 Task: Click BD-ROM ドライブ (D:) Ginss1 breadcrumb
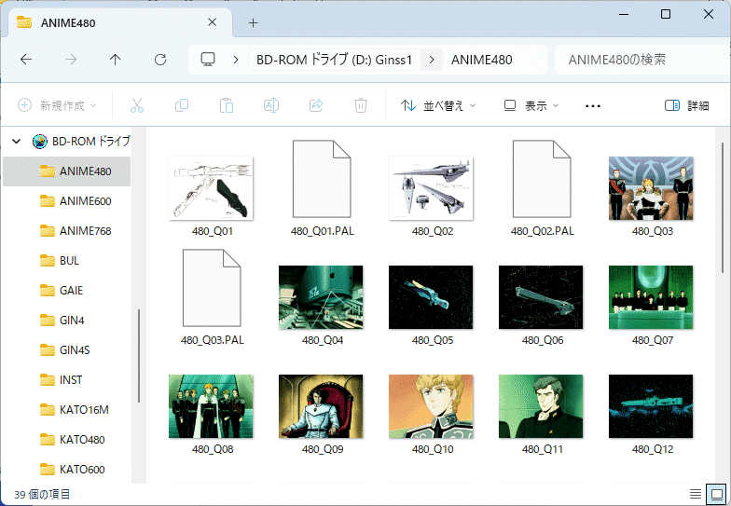click(334, 60)
